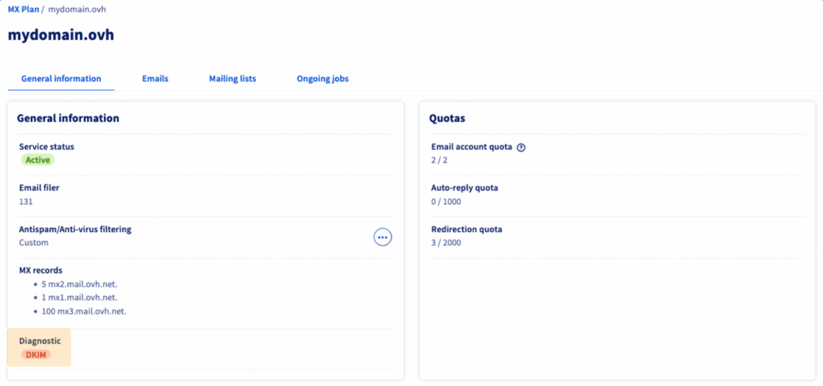Click the Auto-reply quota value 0/1000
Screen dimensions: 823x386
tap(446, 201)
